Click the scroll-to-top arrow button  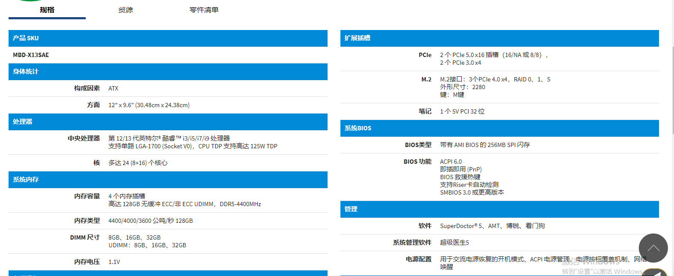coord(653,248)
